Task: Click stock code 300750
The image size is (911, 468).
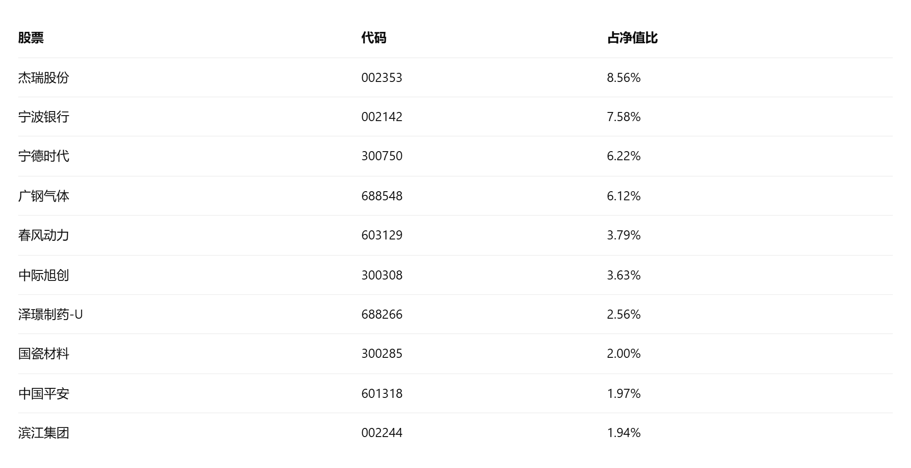Action: coord(382,156)
